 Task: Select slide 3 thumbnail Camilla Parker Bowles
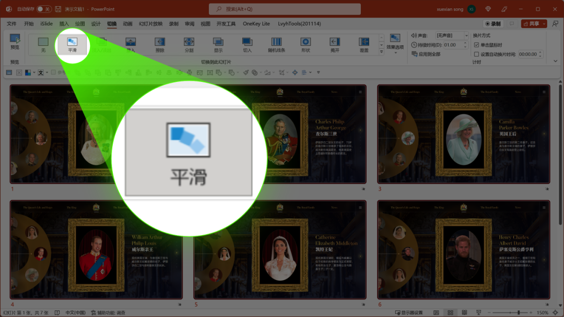pyautogui.click(x=463, y=135)
